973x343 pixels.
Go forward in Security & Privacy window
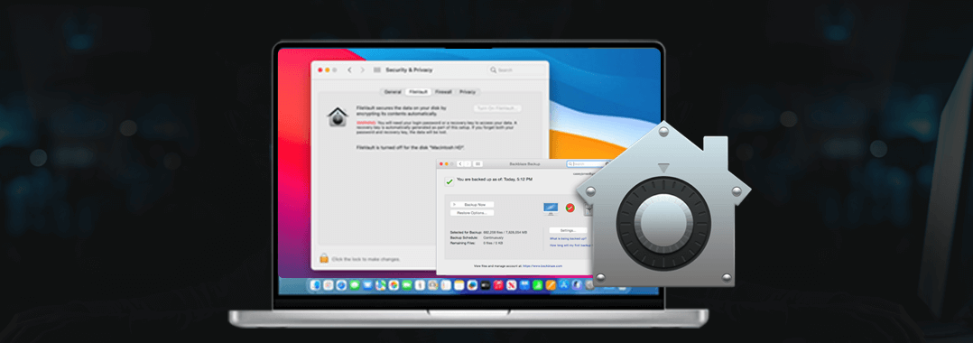pyautogui.click(x=363, y=70)
